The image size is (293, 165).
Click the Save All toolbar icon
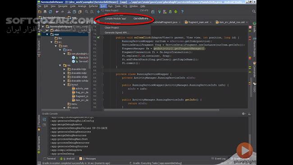coord(45,12)
